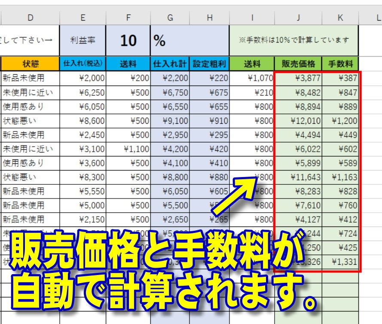Select the first 新品未使用 status cell
Screen dimensions: 382x324
pyautogui.click(x=31, y=78)
